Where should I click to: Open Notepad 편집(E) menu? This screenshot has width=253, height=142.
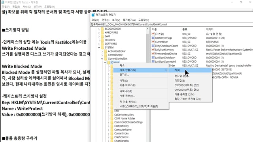[x=16, y=7]
